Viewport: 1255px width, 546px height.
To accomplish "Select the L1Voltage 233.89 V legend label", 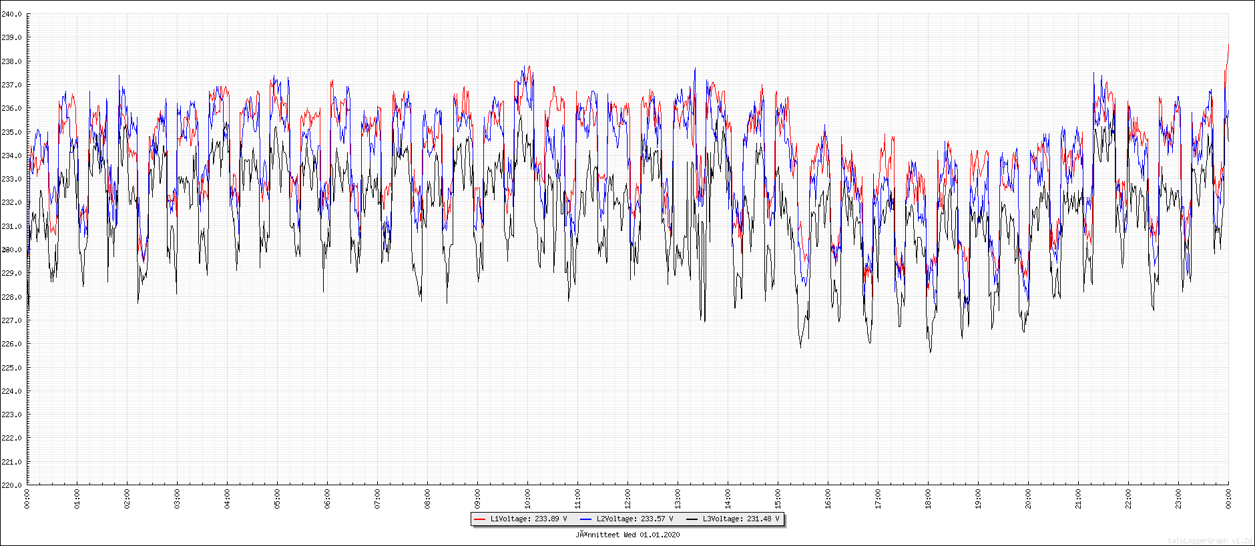I will 528,519.
